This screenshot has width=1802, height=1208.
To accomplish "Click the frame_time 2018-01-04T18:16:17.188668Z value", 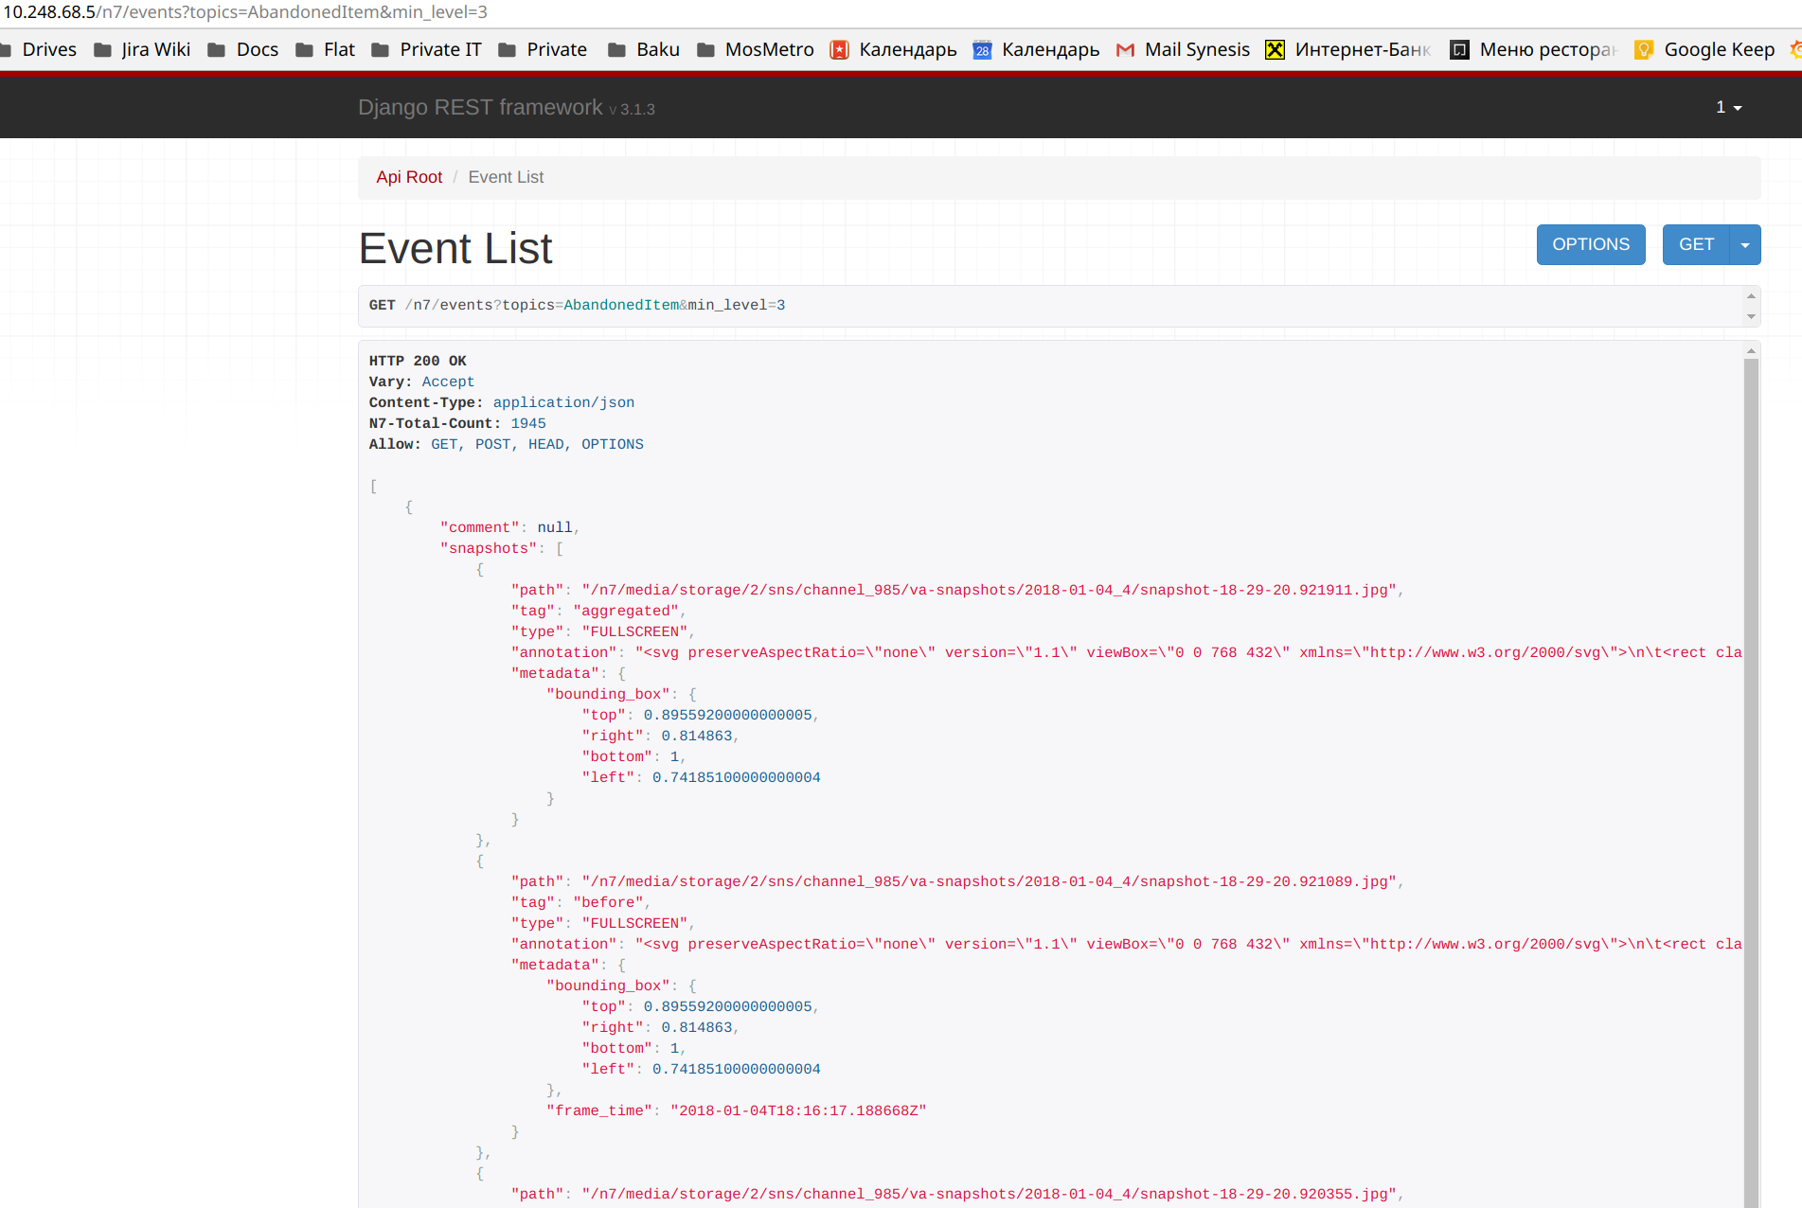I will point(798,1110).
